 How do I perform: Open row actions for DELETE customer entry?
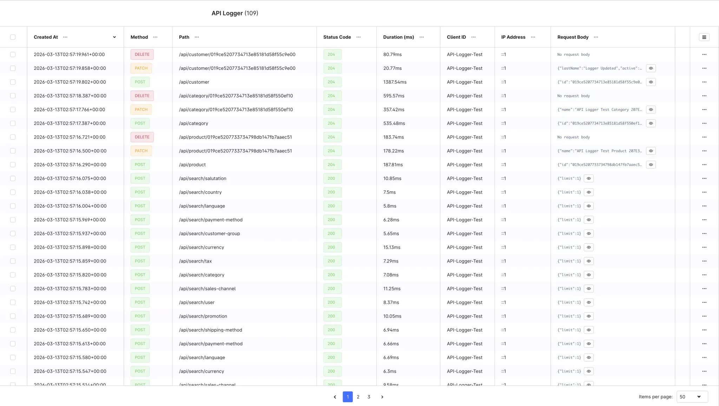704,54
